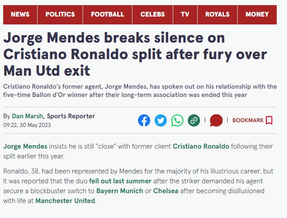Click the bookmark flag icon
287x218 pixels.
pyautogui.click(x=269, y=120)
